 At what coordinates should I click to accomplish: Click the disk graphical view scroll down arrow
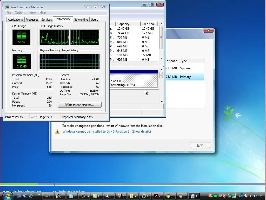(x=162, y=102)
